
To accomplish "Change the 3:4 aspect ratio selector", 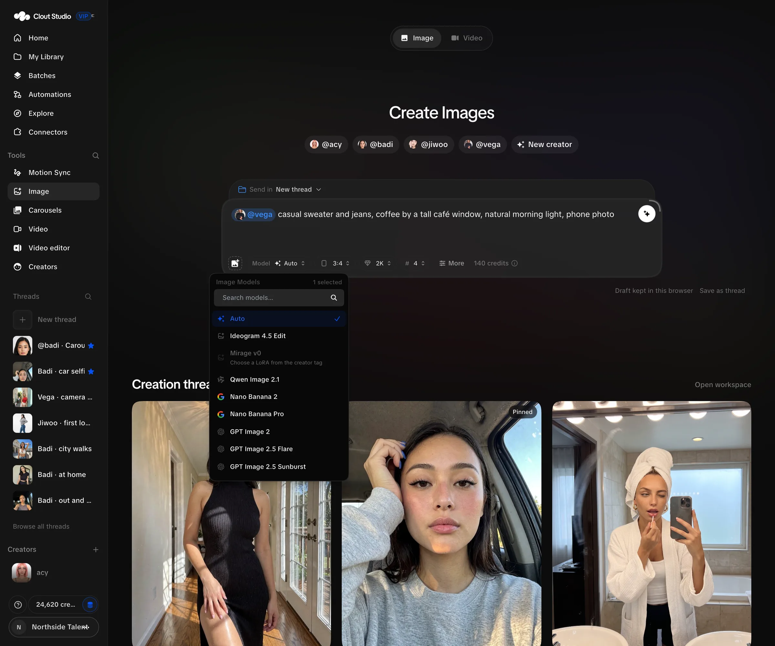I will click(336, 263).
